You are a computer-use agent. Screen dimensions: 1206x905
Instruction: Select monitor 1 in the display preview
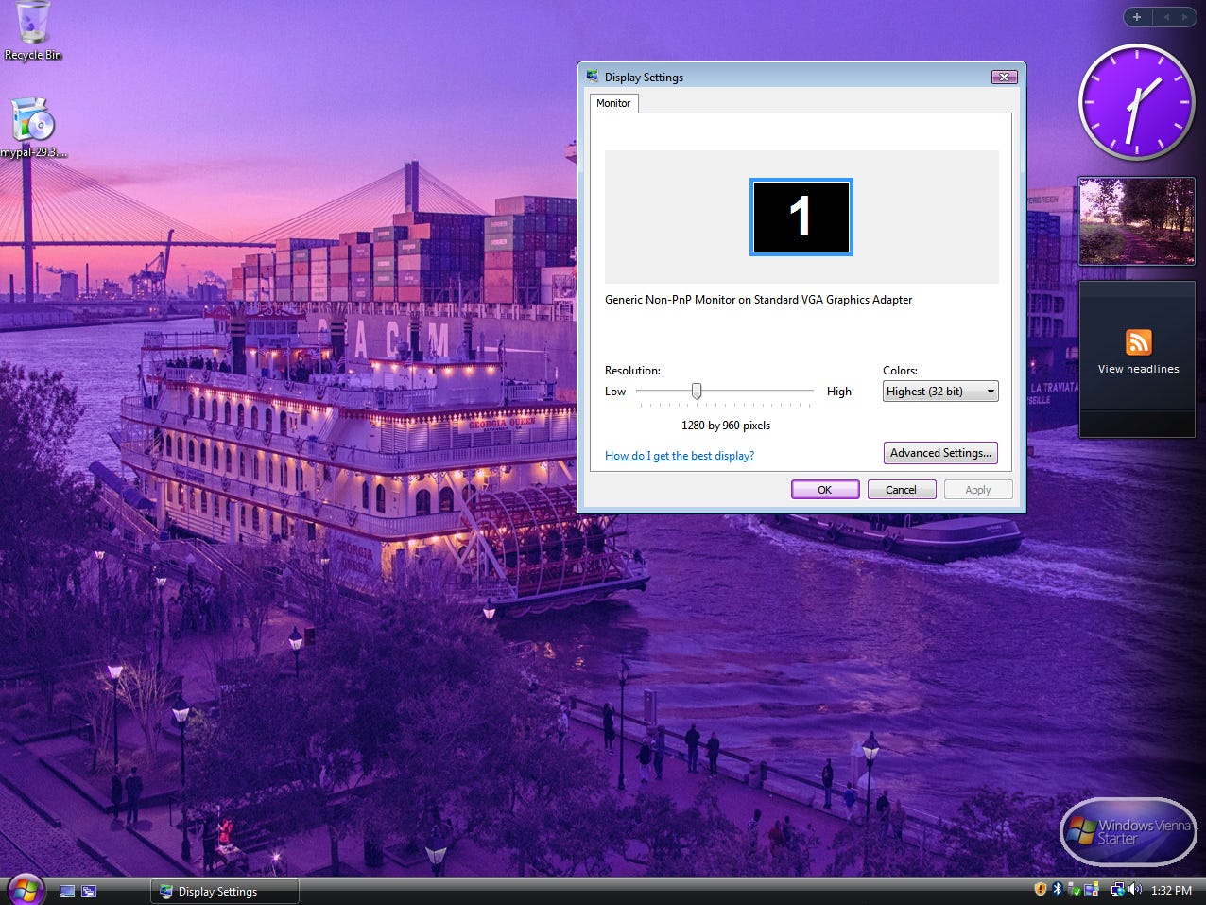[x=801, y=217]
